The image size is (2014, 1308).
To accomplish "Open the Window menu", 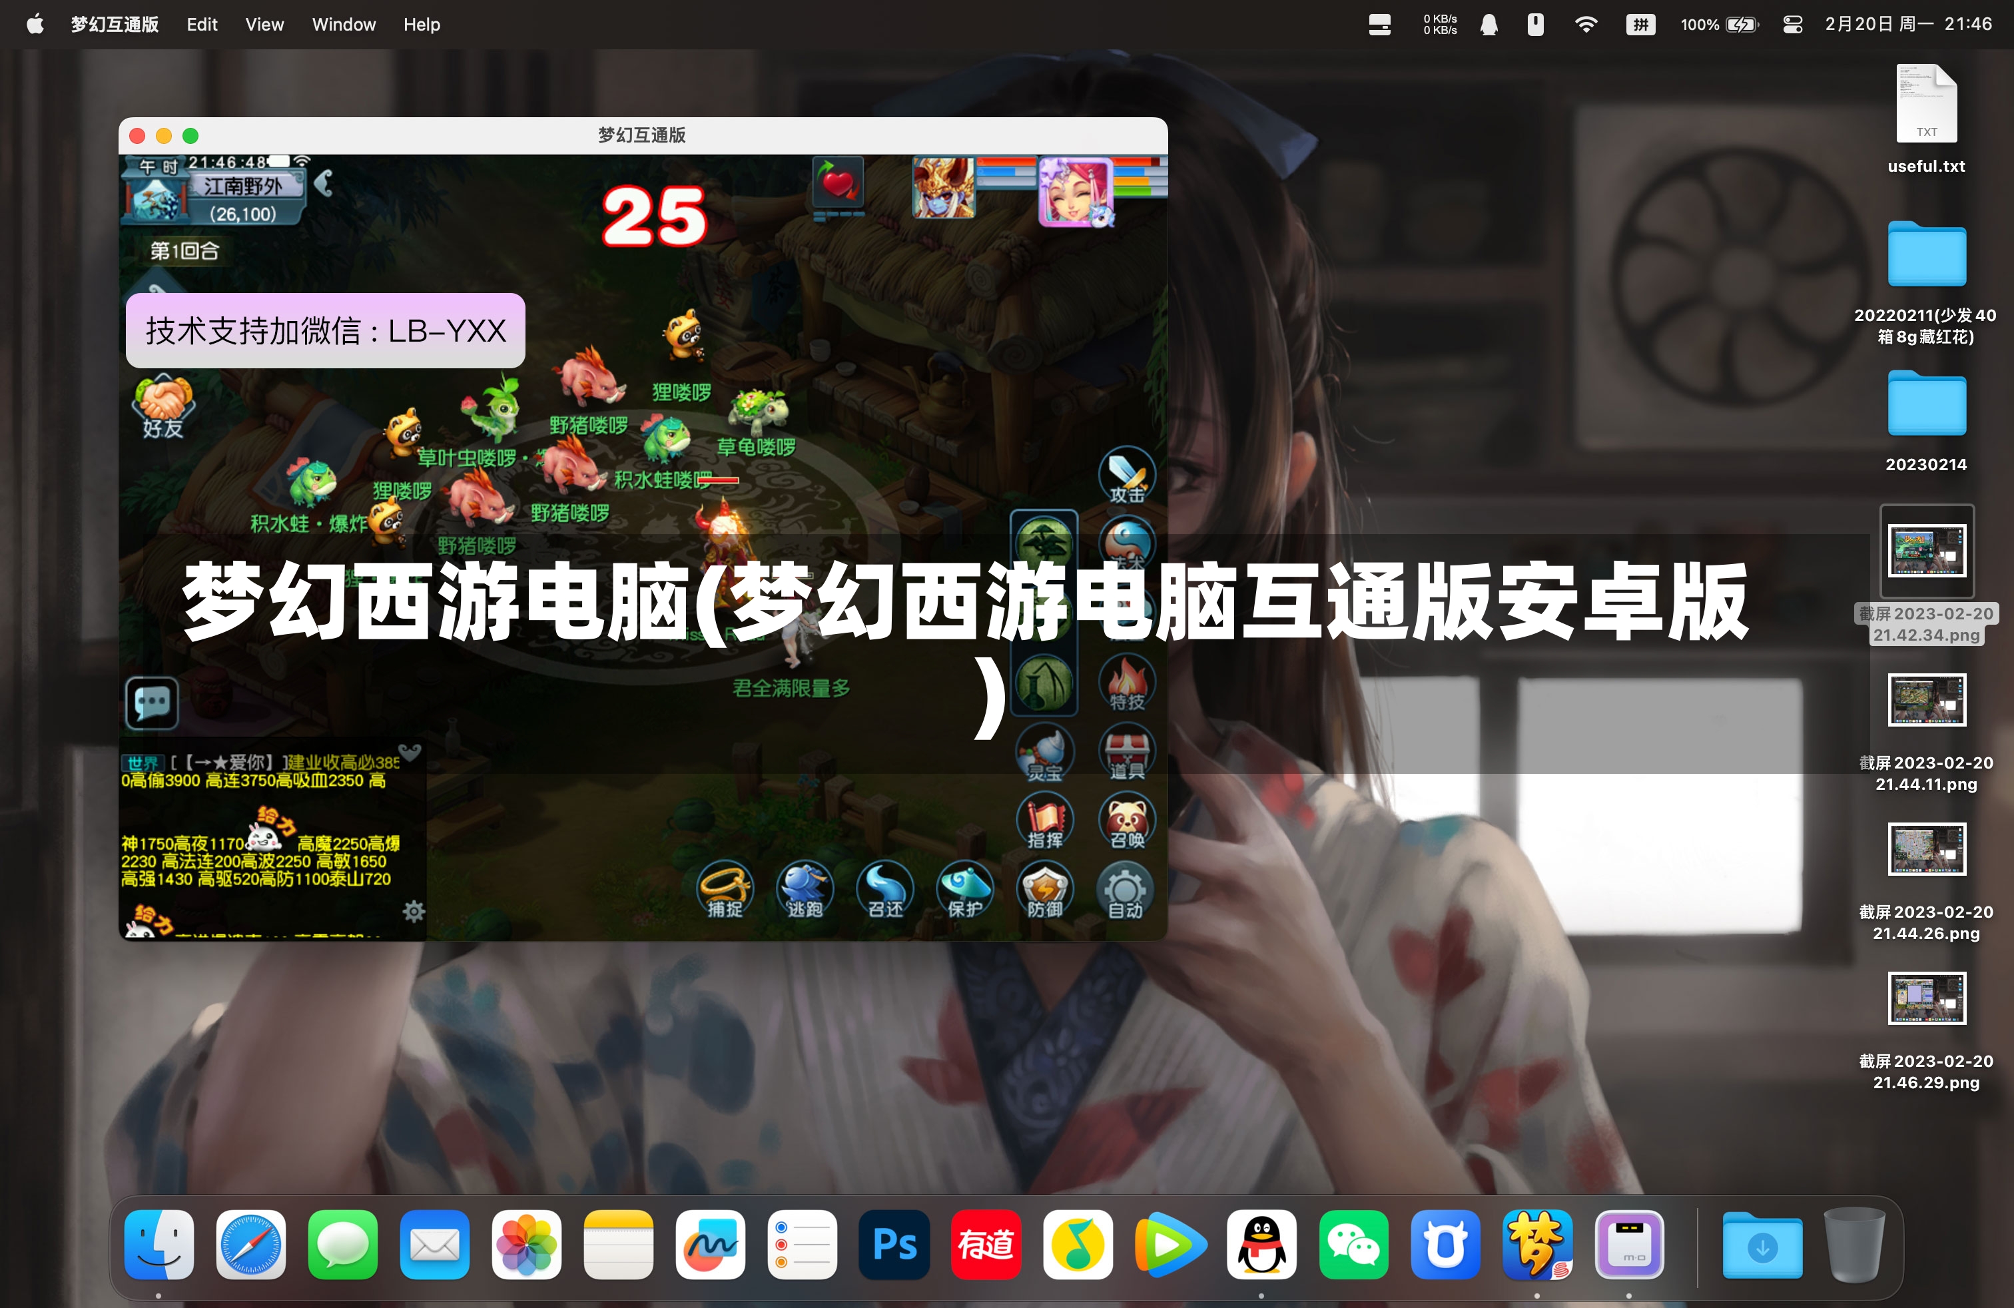I will (344, 24).
